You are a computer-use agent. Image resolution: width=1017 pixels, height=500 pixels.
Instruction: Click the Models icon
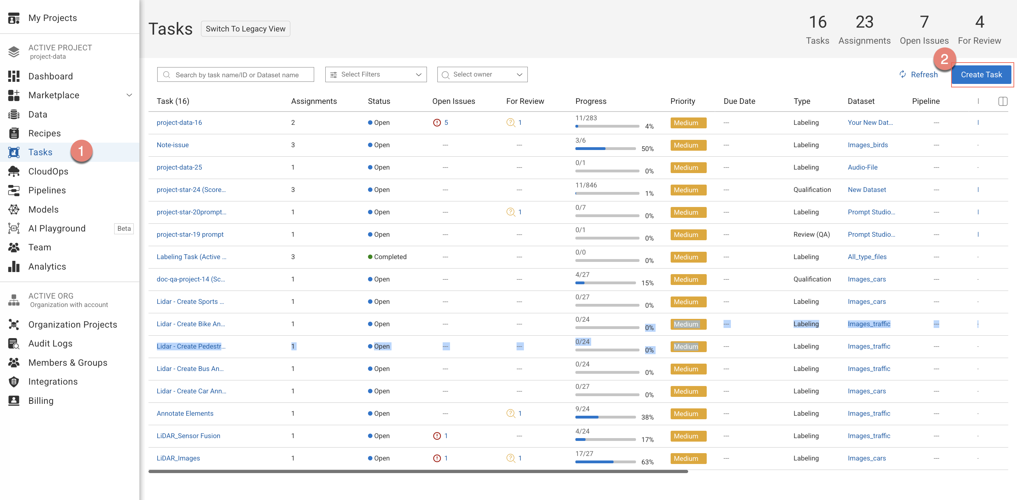point(14,209)
